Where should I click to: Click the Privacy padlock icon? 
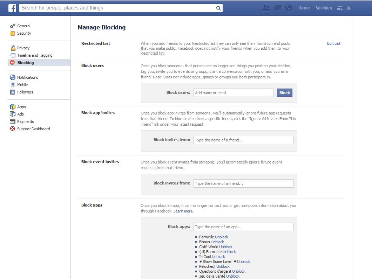click(x=13, y=48)
